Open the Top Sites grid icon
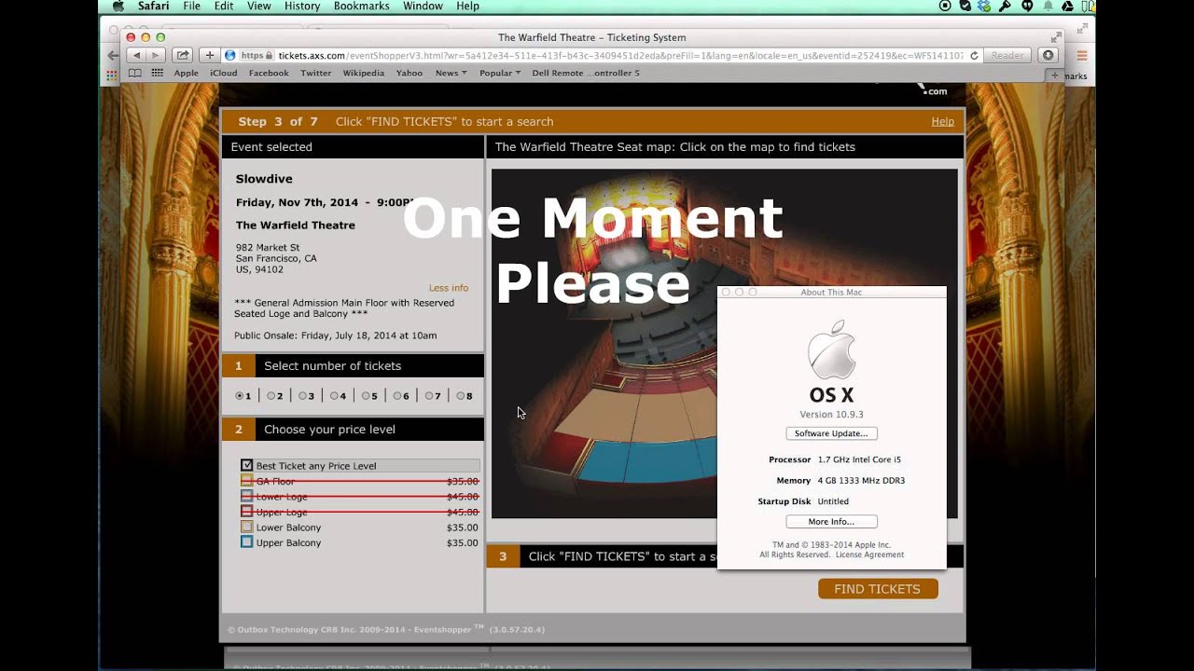The height and width of the screenshot is (671, 1194). [157, 73]
